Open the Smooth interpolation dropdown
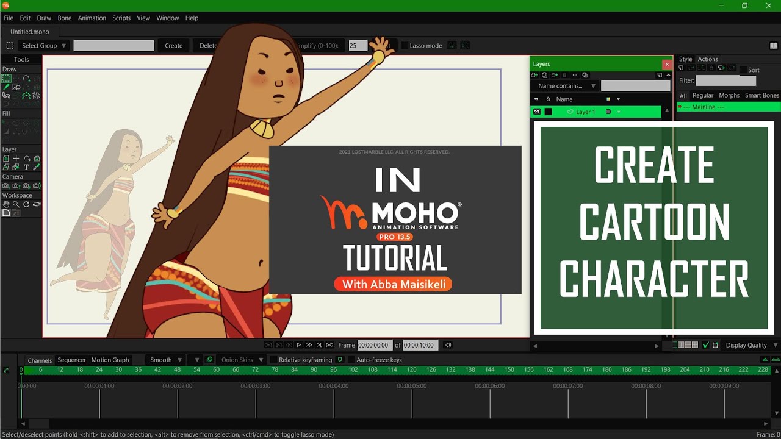The width and height of the screenshot is (781, 439). [166, 360]
